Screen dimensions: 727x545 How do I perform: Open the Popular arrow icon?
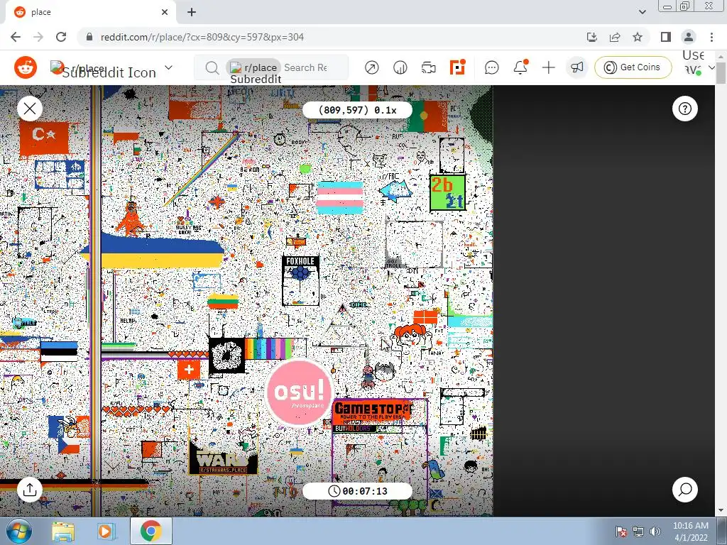click(x=371, y=67)
